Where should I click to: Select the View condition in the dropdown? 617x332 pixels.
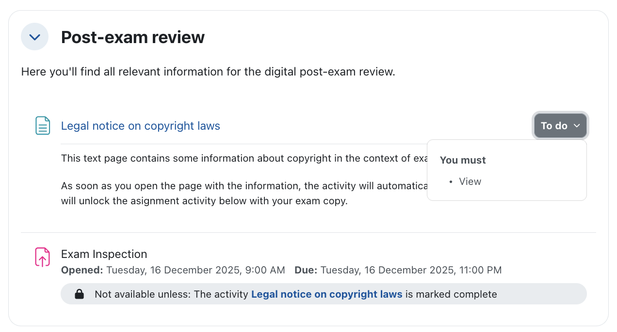[x=470, y=181]
